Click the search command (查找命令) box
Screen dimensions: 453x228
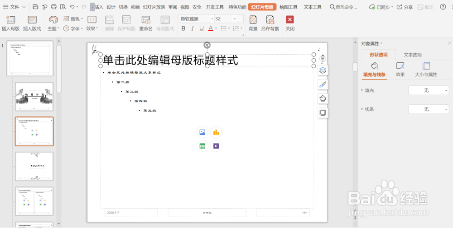tap(344, 7)
